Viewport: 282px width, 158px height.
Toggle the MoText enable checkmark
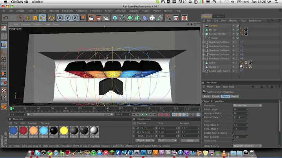point(238,30)
